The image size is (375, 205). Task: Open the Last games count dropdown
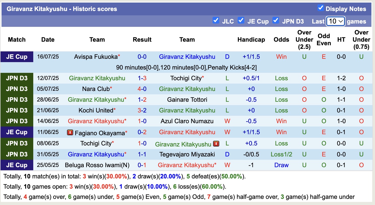coord(335,21)
